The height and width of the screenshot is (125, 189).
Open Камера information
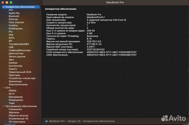[x=13, y=63]
